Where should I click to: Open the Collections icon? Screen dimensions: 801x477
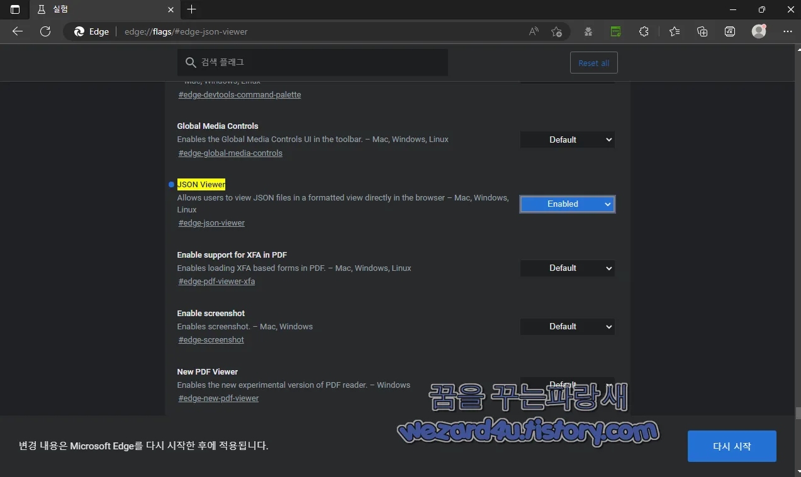tap(703, 31)
